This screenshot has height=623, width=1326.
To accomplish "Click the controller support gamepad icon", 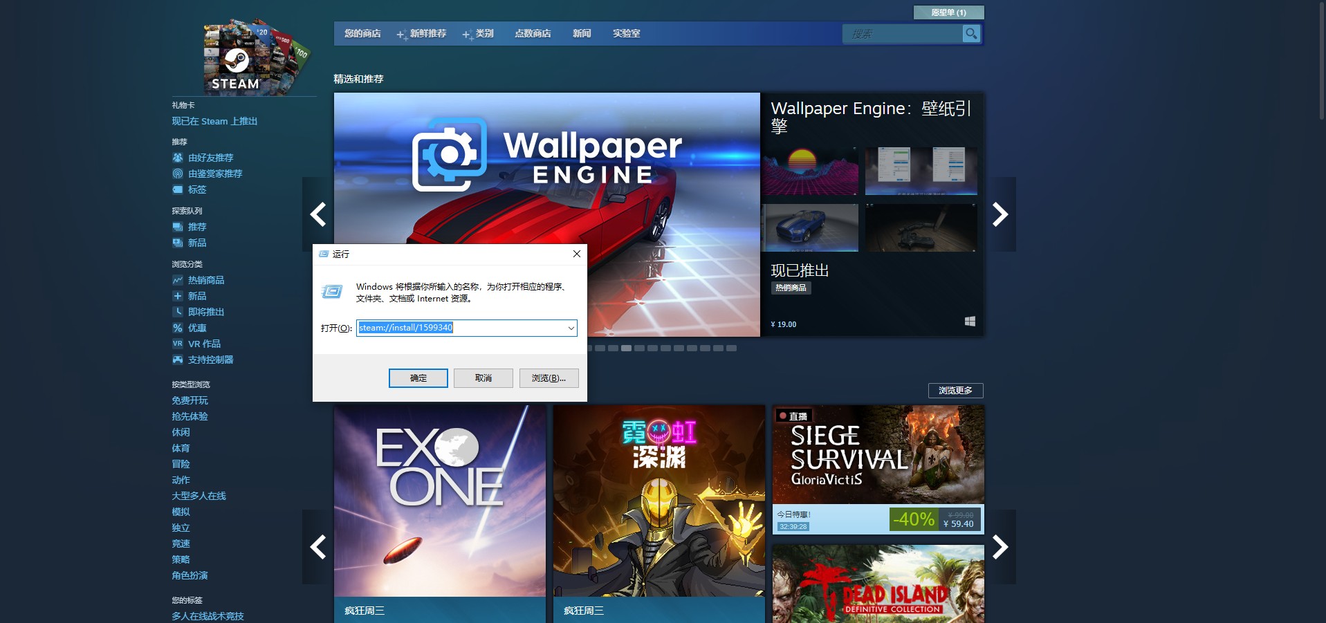I will click(178, 360).
